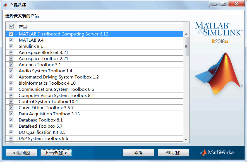Screen dimensions: 247x162
Task: Select Control System Toolbox 10.4 text
Action: (x=48, y=101)
